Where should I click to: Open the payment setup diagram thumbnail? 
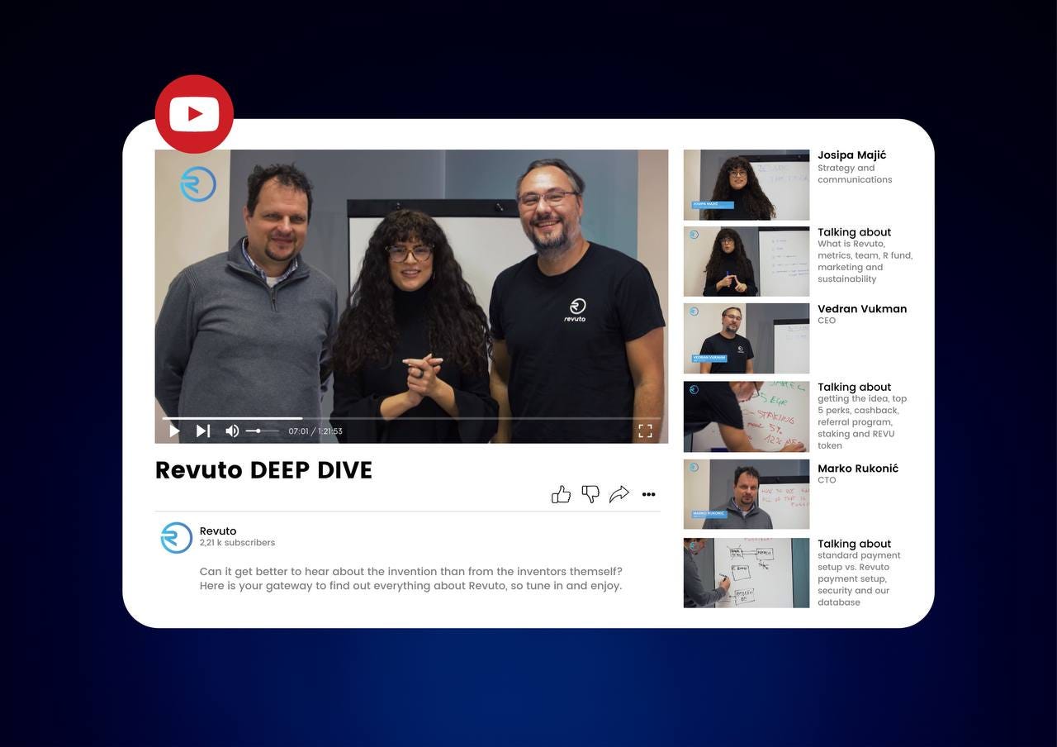(x=747, y=573)
